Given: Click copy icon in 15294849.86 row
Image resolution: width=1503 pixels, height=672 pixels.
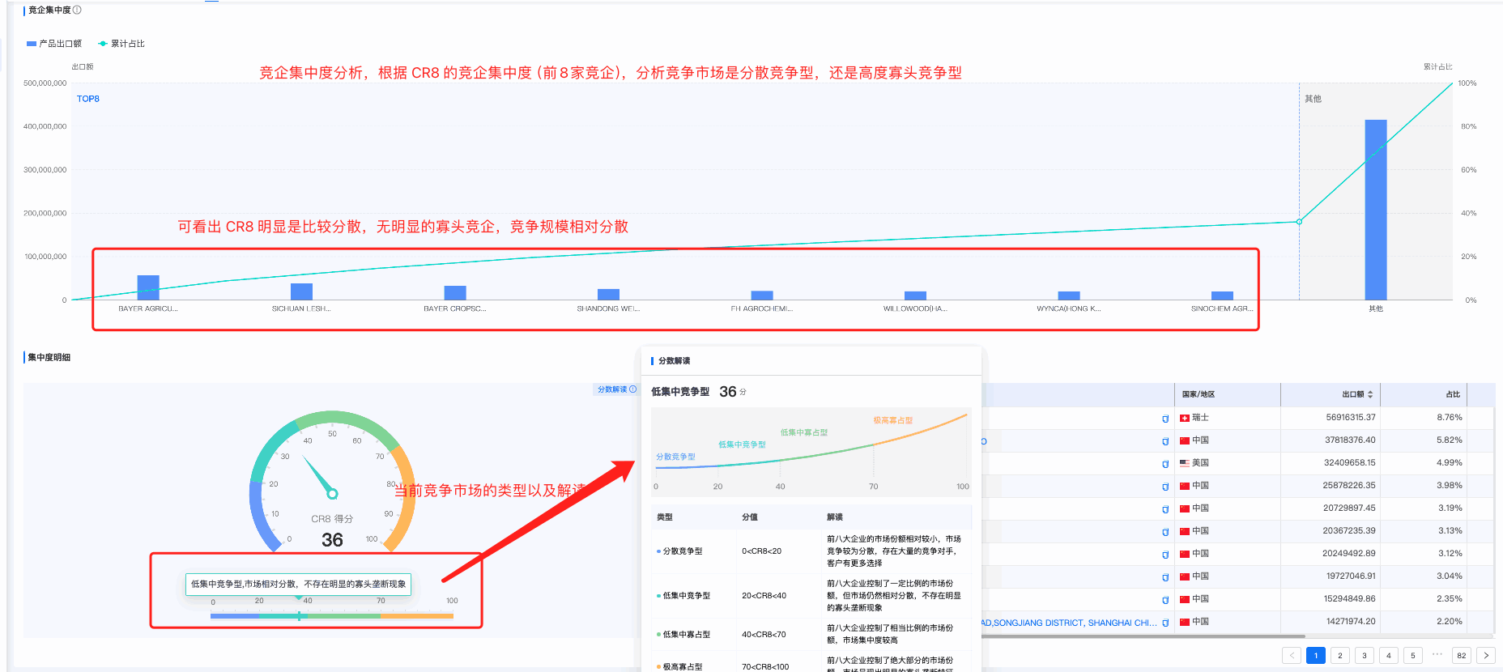Looking at the screenshot, I should pyautogui.click(x=1165, y=600).
